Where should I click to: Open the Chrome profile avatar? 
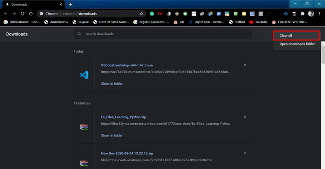click(311, 14)
